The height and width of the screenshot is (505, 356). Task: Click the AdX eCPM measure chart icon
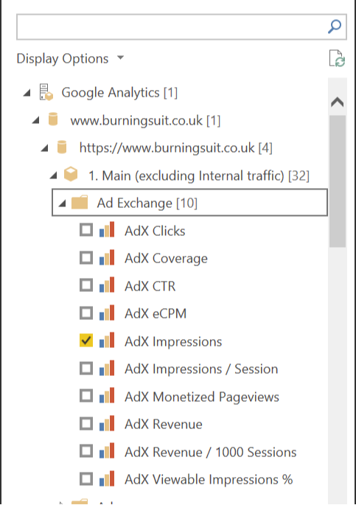click(x=107, y=313)
